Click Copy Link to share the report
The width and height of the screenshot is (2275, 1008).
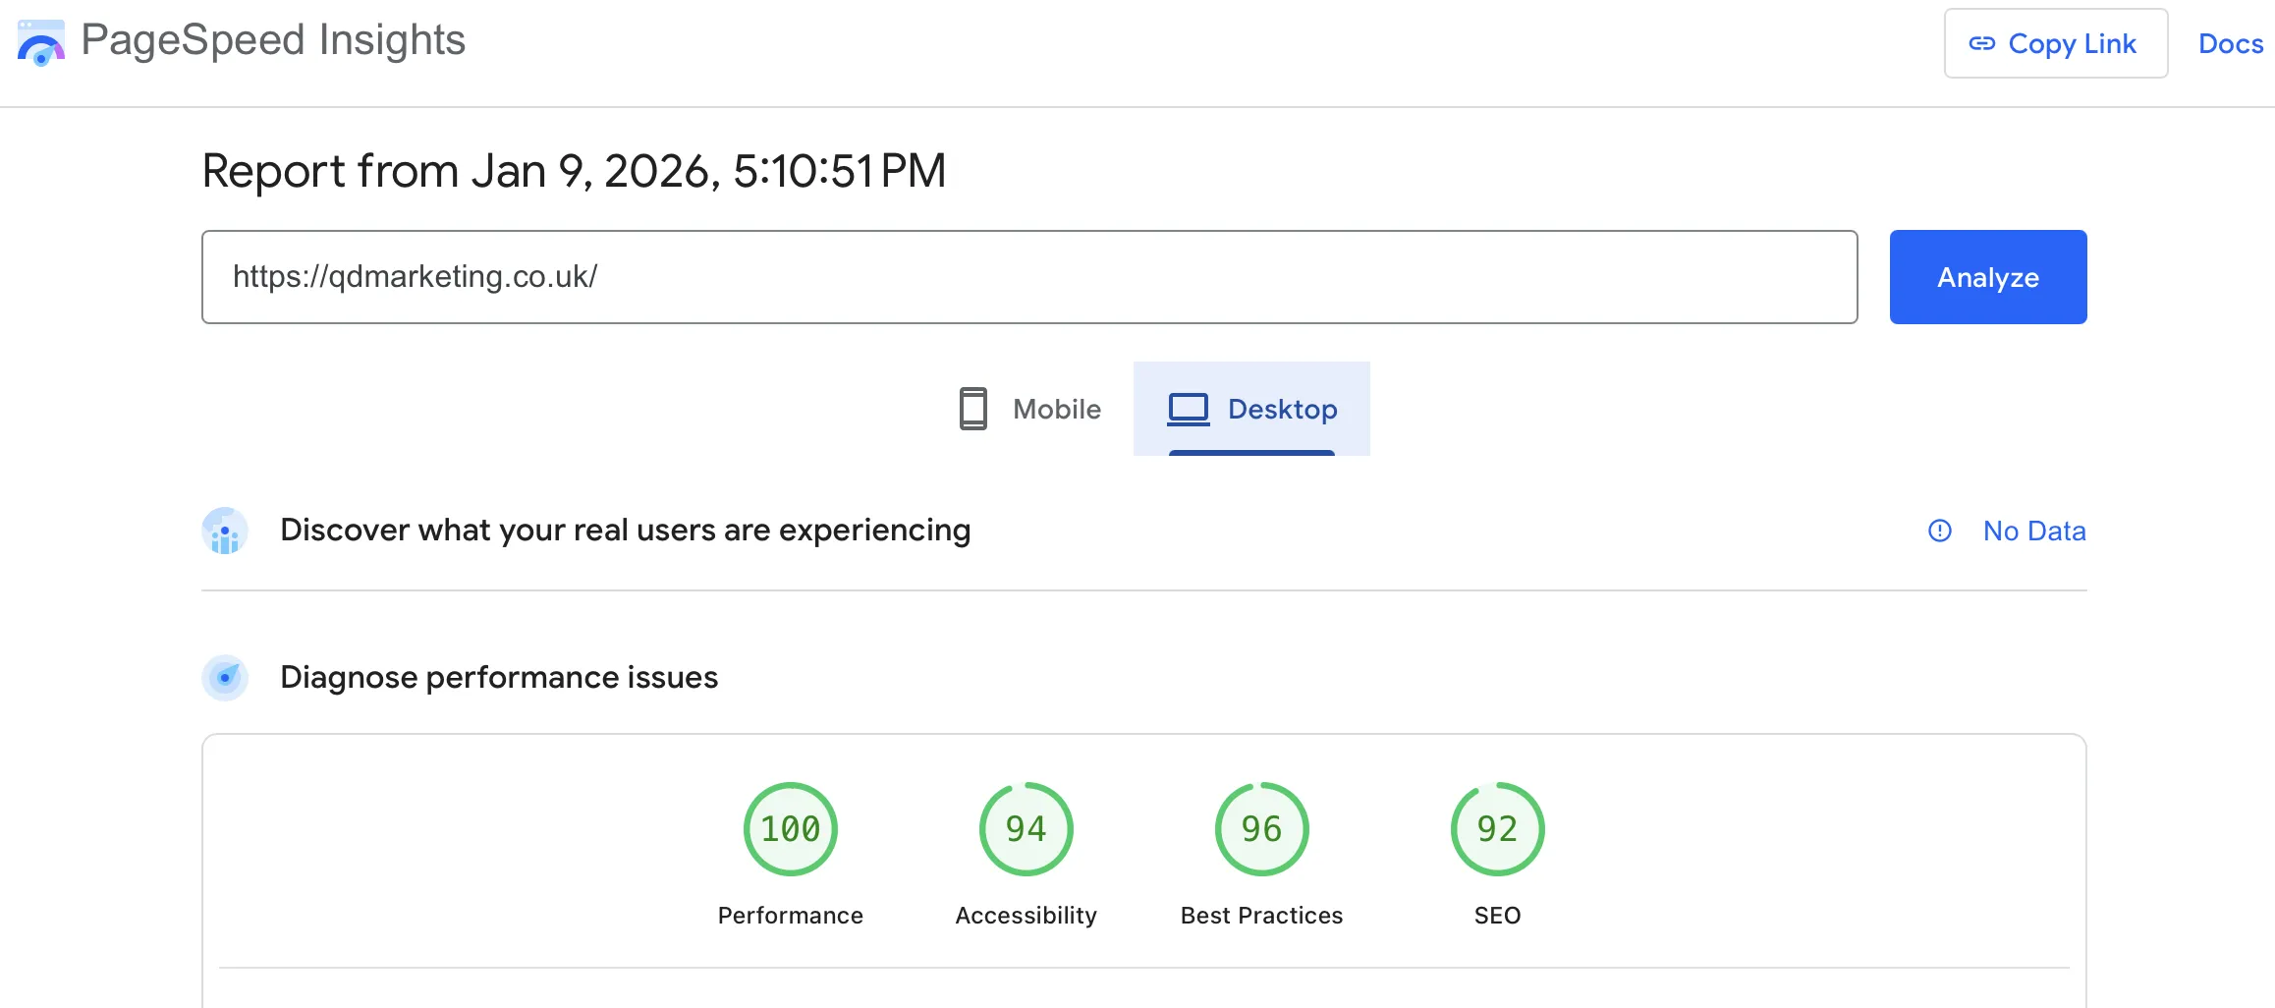[2055, 43]
